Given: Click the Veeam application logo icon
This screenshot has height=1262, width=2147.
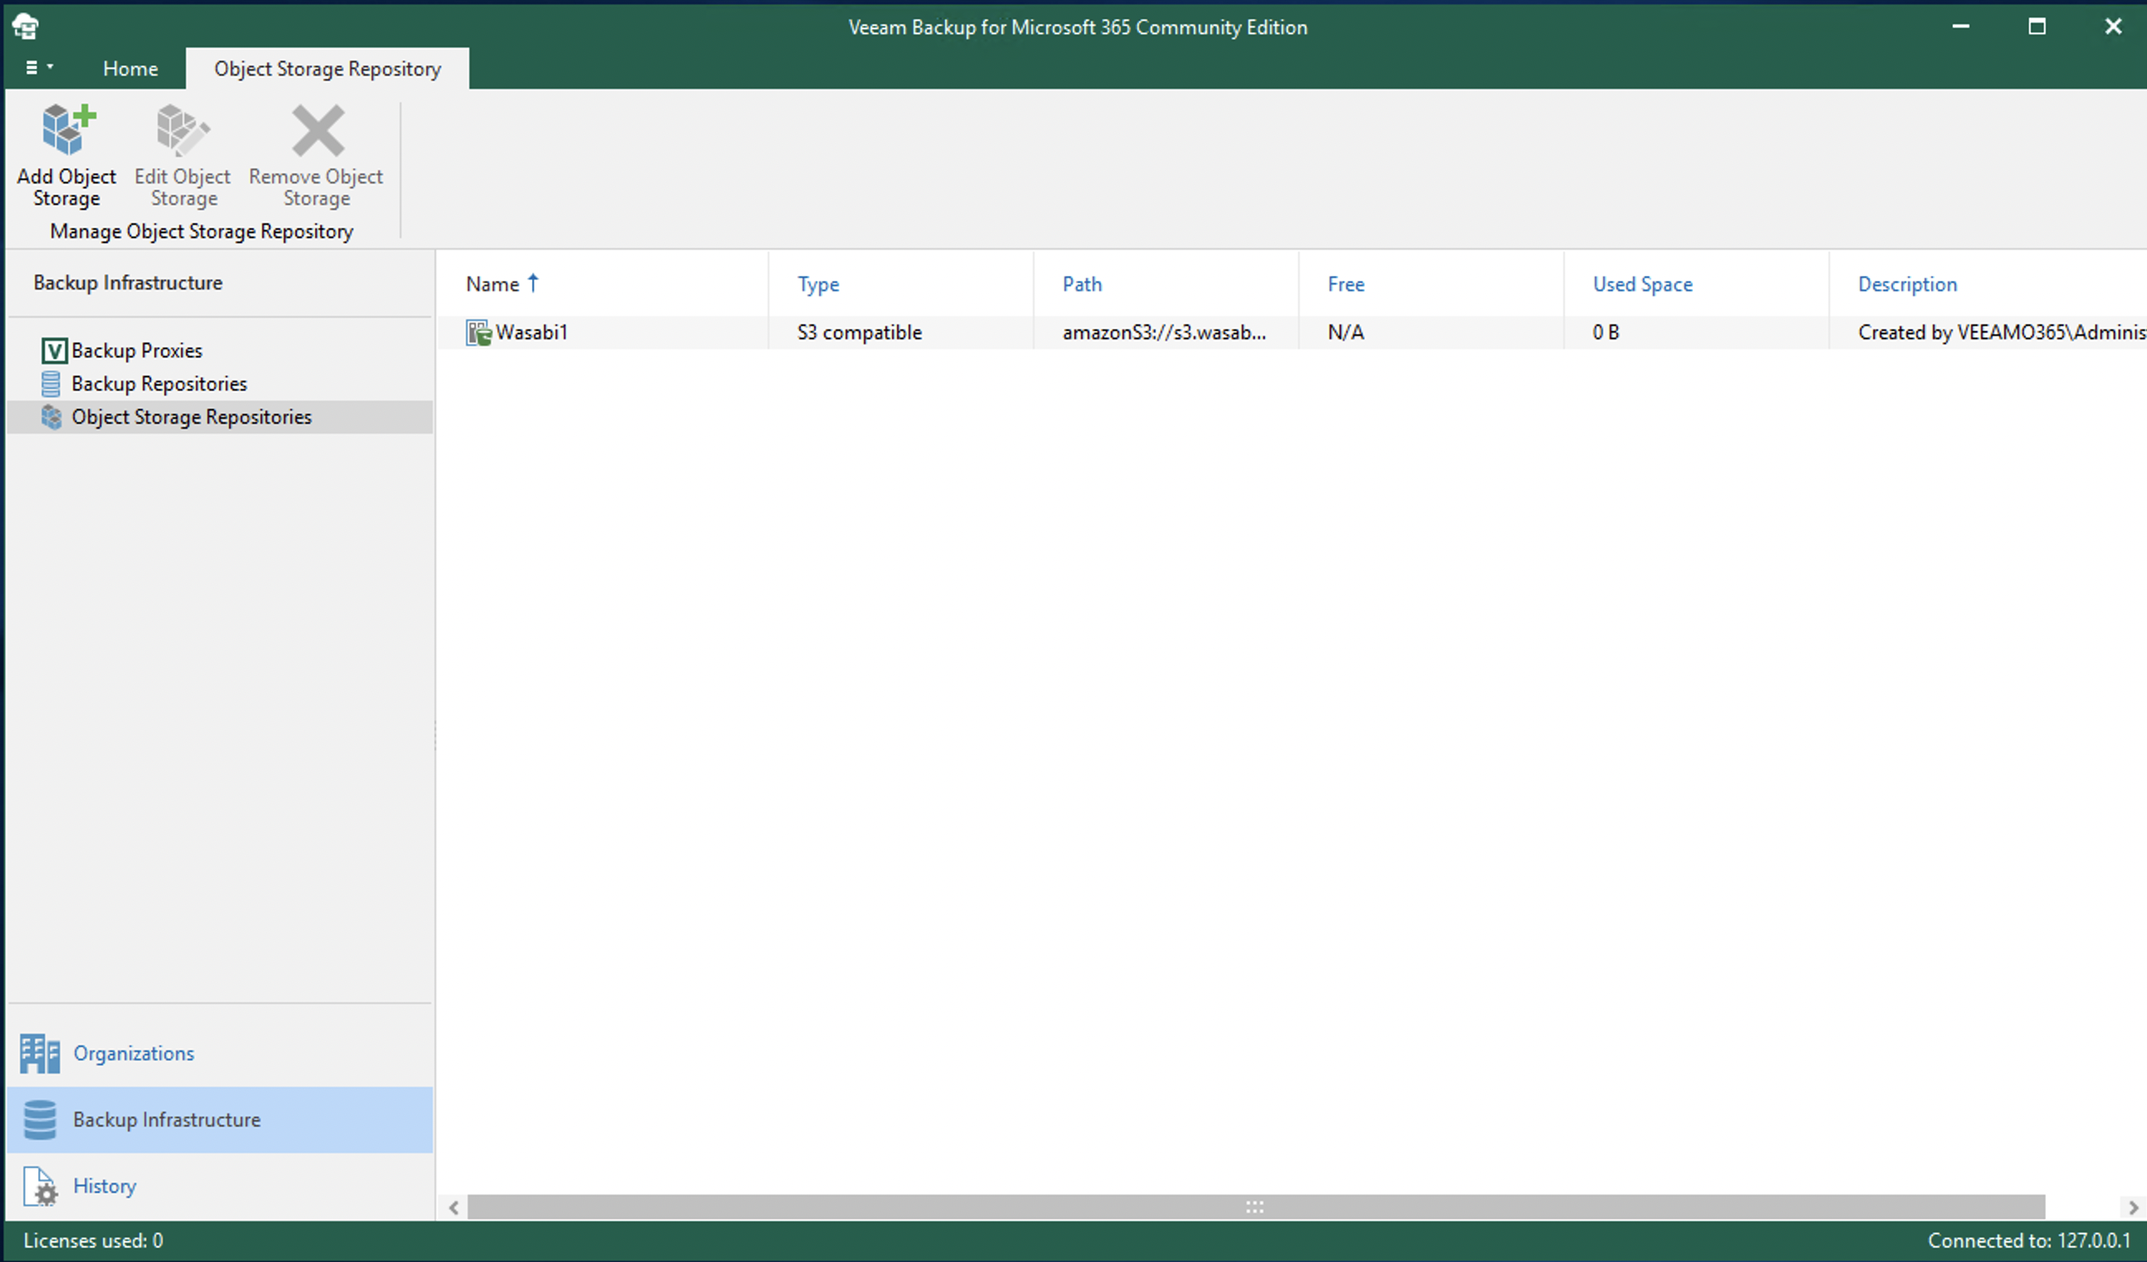Looking at the screenshot, I should pos(26,27).
